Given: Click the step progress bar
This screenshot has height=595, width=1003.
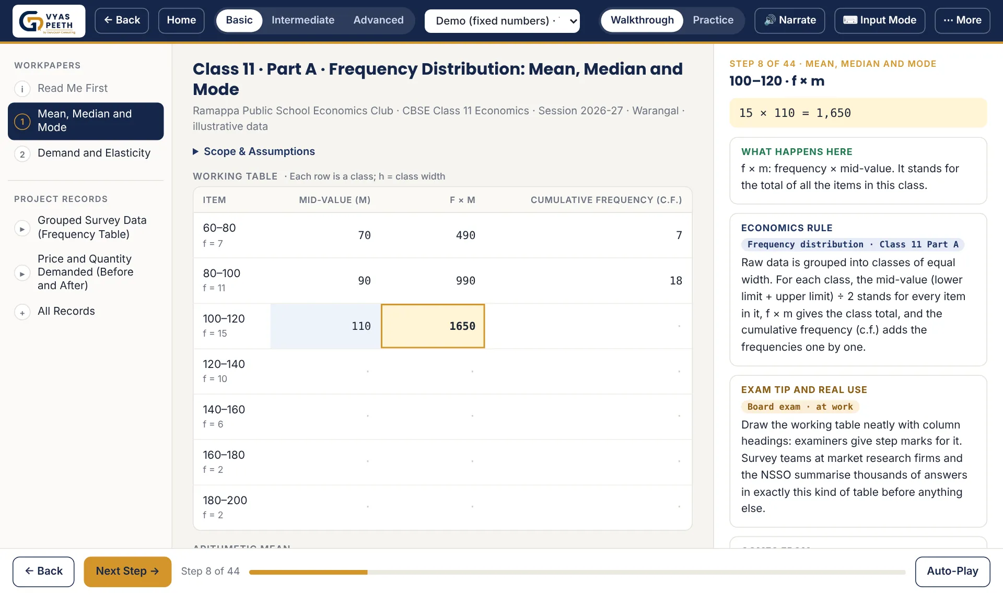Looking at the screenshot, I should point(577,572).
